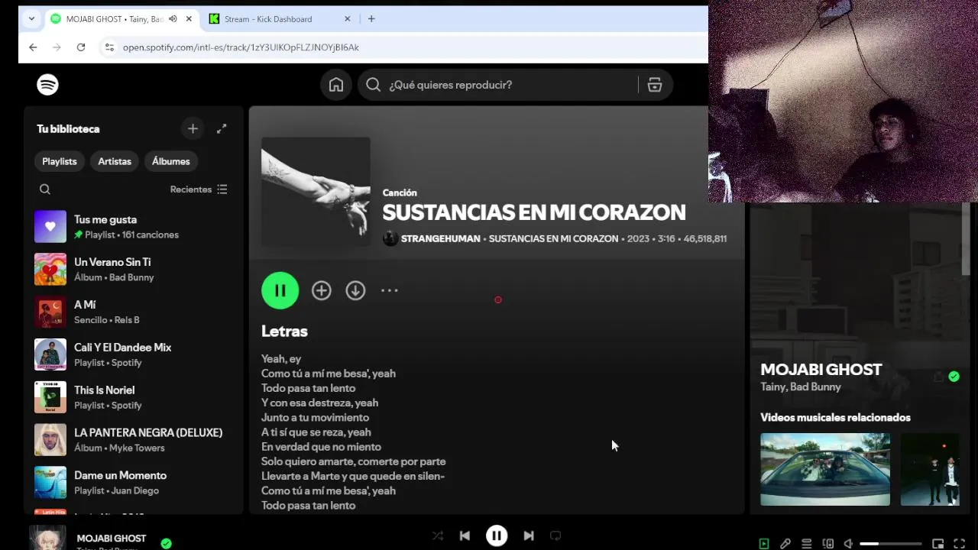Open Tus me gusta playlist
The image size is (978, 550).
(134, 227)
